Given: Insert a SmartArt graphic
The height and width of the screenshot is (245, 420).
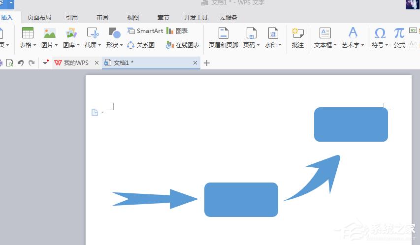Looking at the screenshot, I should (x=145, y=31).
